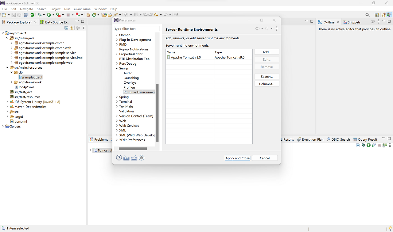Click the Columns... button

tap(267, 84)
